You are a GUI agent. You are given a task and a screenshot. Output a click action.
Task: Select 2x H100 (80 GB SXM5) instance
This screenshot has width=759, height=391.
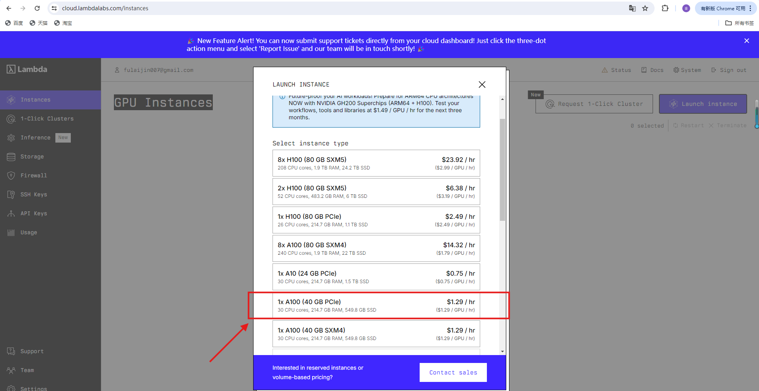pyautogui.click(x=376, y=192)
